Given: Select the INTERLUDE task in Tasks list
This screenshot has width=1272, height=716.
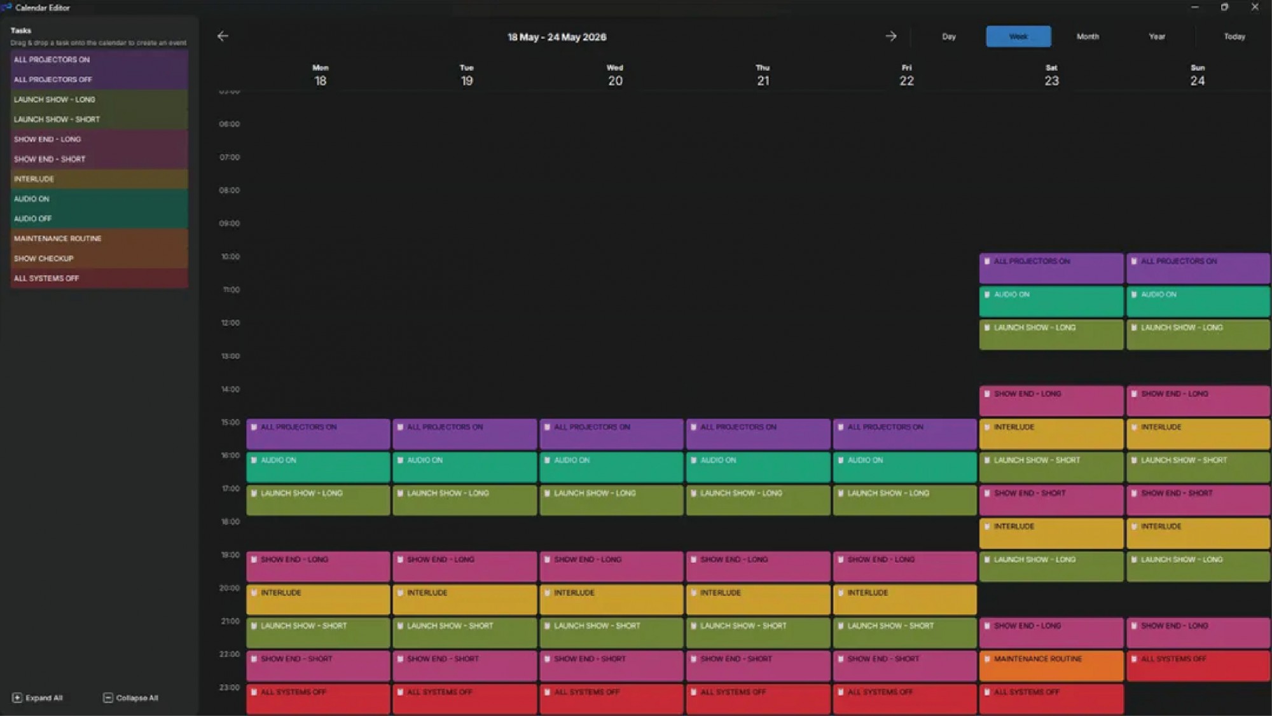Looking at the screenshot, I should tap(99, 179).
